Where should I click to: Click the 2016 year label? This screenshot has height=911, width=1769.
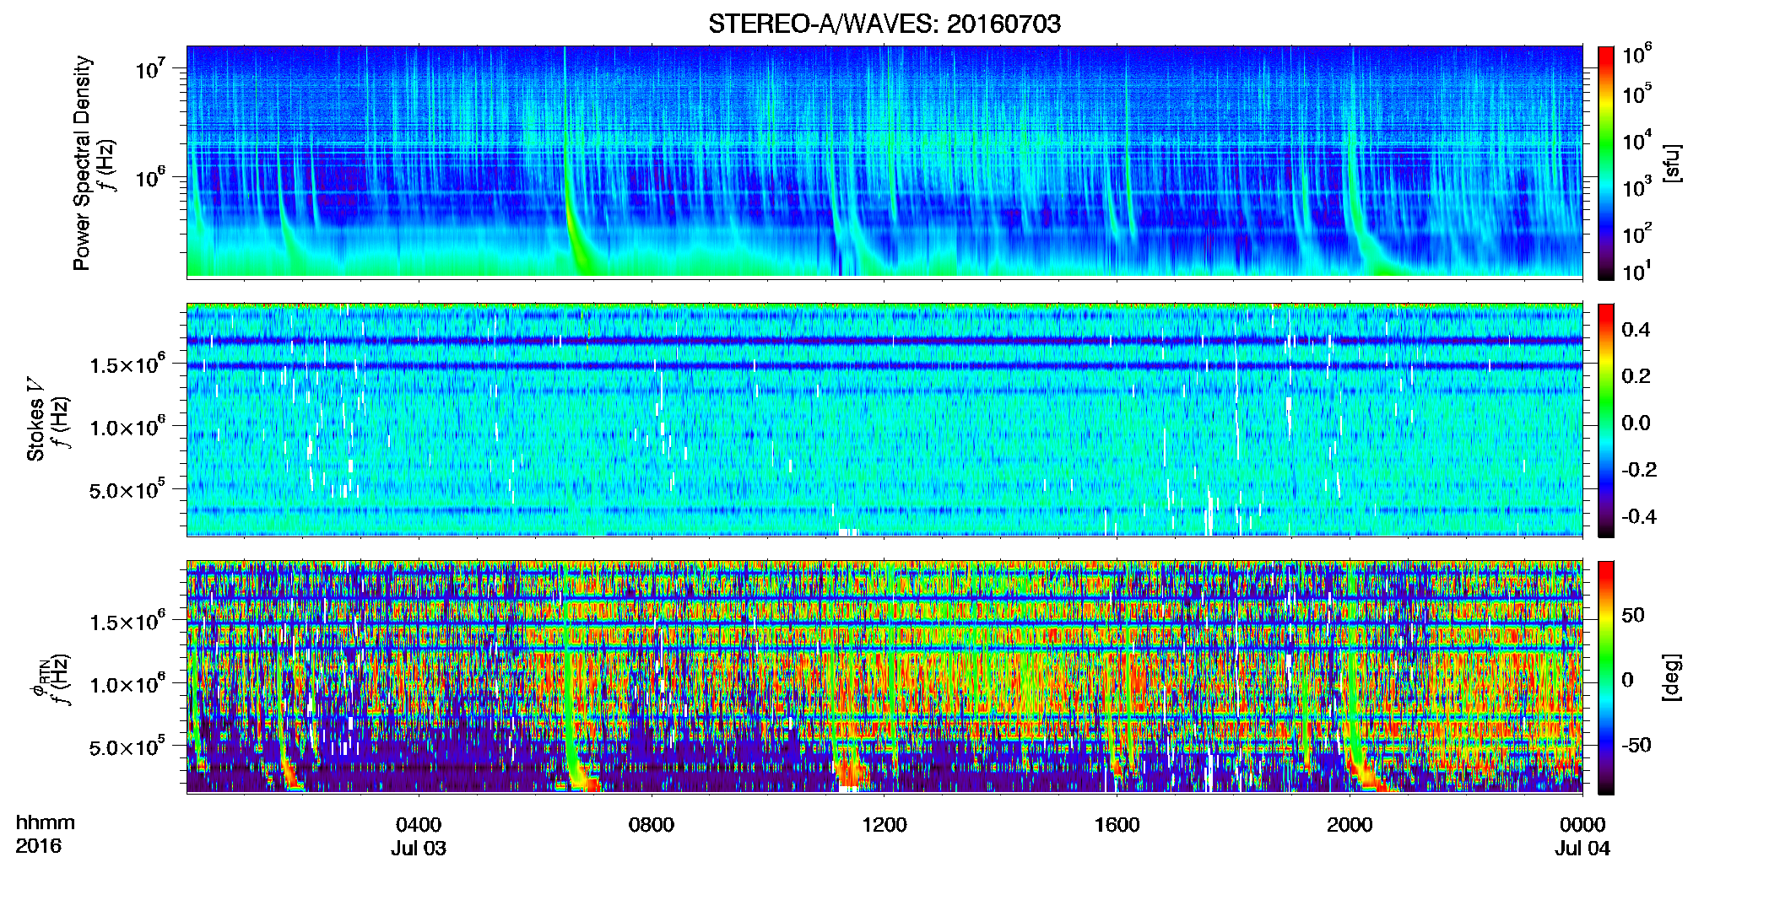[38, 846]
